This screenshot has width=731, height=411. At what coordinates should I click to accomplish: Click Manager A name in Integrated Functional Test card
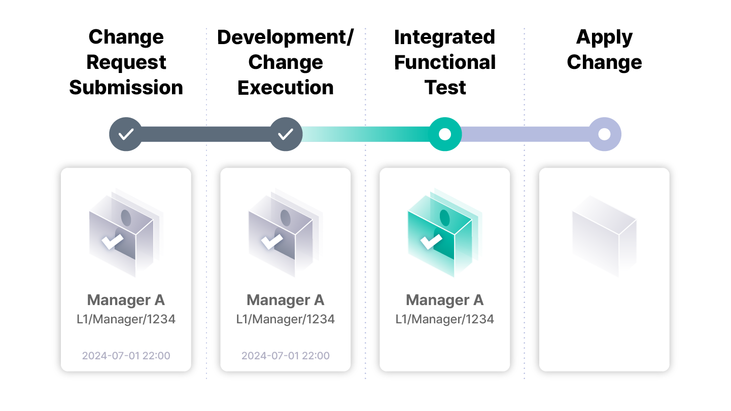click(x=445, y=300)
